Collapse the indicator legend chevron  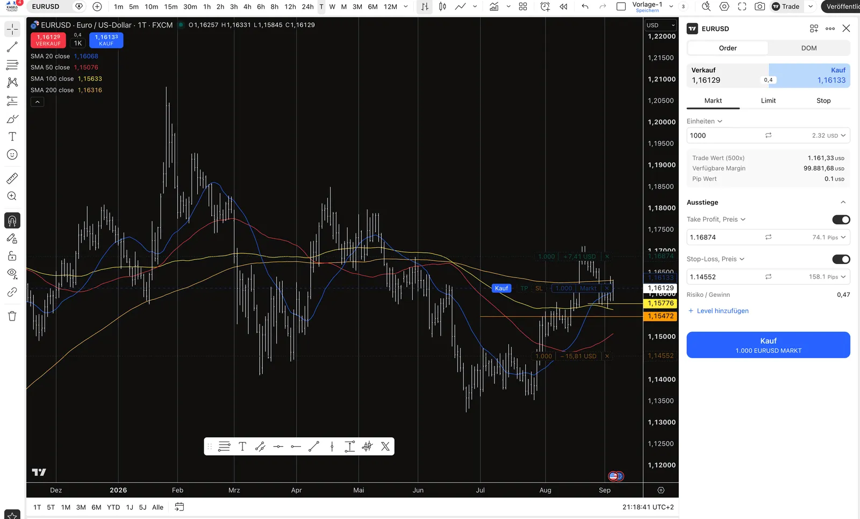[x=38, y=102]
